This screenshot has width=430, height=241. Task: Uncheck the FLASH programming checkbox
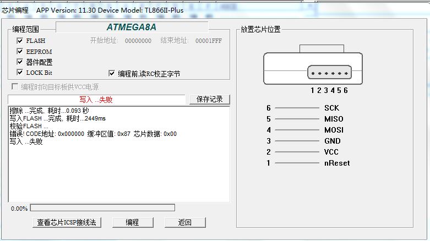point(20,41)
